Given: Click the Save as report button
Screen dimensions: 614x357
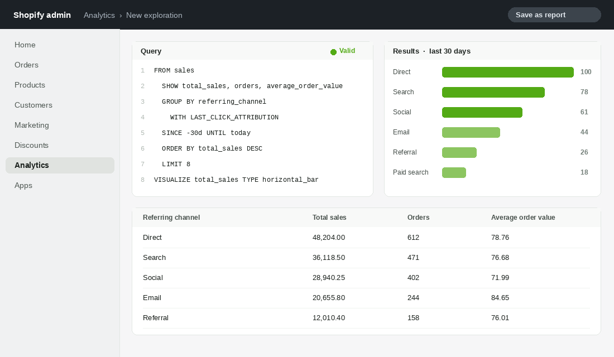Looking at the screenshot, I should pos(554,15).
